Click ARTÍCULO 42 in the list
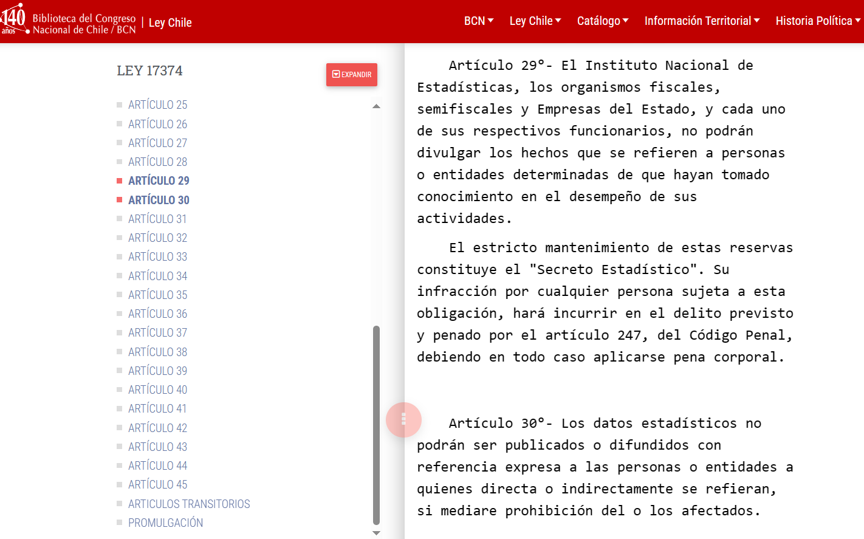The width and height of the screenshot is (864, 539). [157, 428]
